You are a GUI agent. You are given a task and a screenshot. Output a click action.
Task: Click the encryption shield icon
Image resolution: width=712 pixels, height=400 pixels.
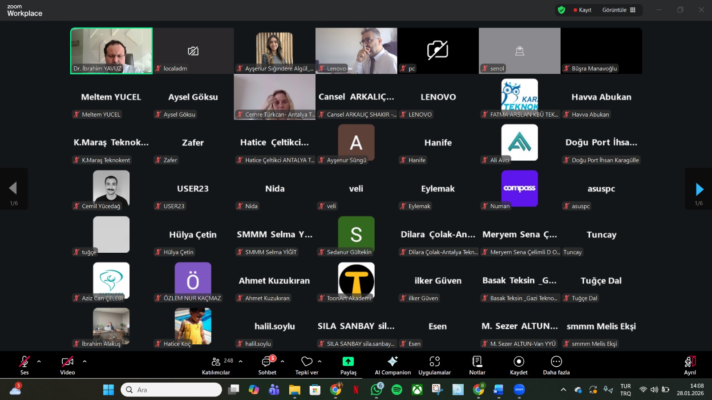pos(562,10)
